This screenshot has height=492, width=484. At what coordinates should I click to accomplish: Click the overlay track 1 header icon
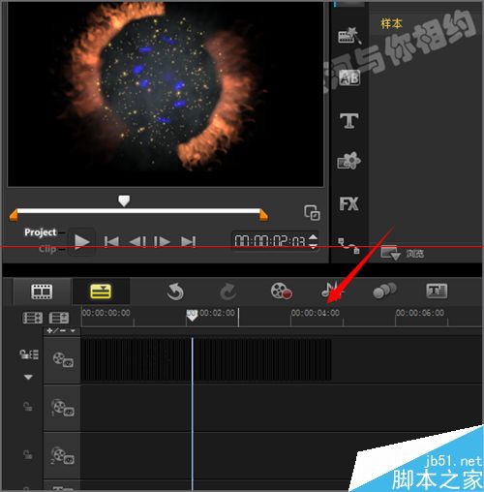pyautogui.click(x=63, y=408)
